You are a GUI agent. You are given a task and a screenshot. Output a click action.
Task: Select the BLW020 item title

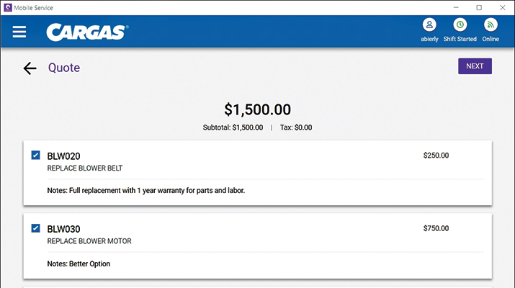pyautogui.click(x=63, y=156)
